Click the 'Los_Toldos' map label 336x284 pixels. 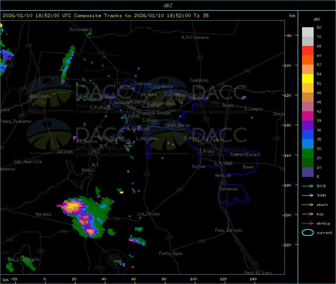[149, 214]
